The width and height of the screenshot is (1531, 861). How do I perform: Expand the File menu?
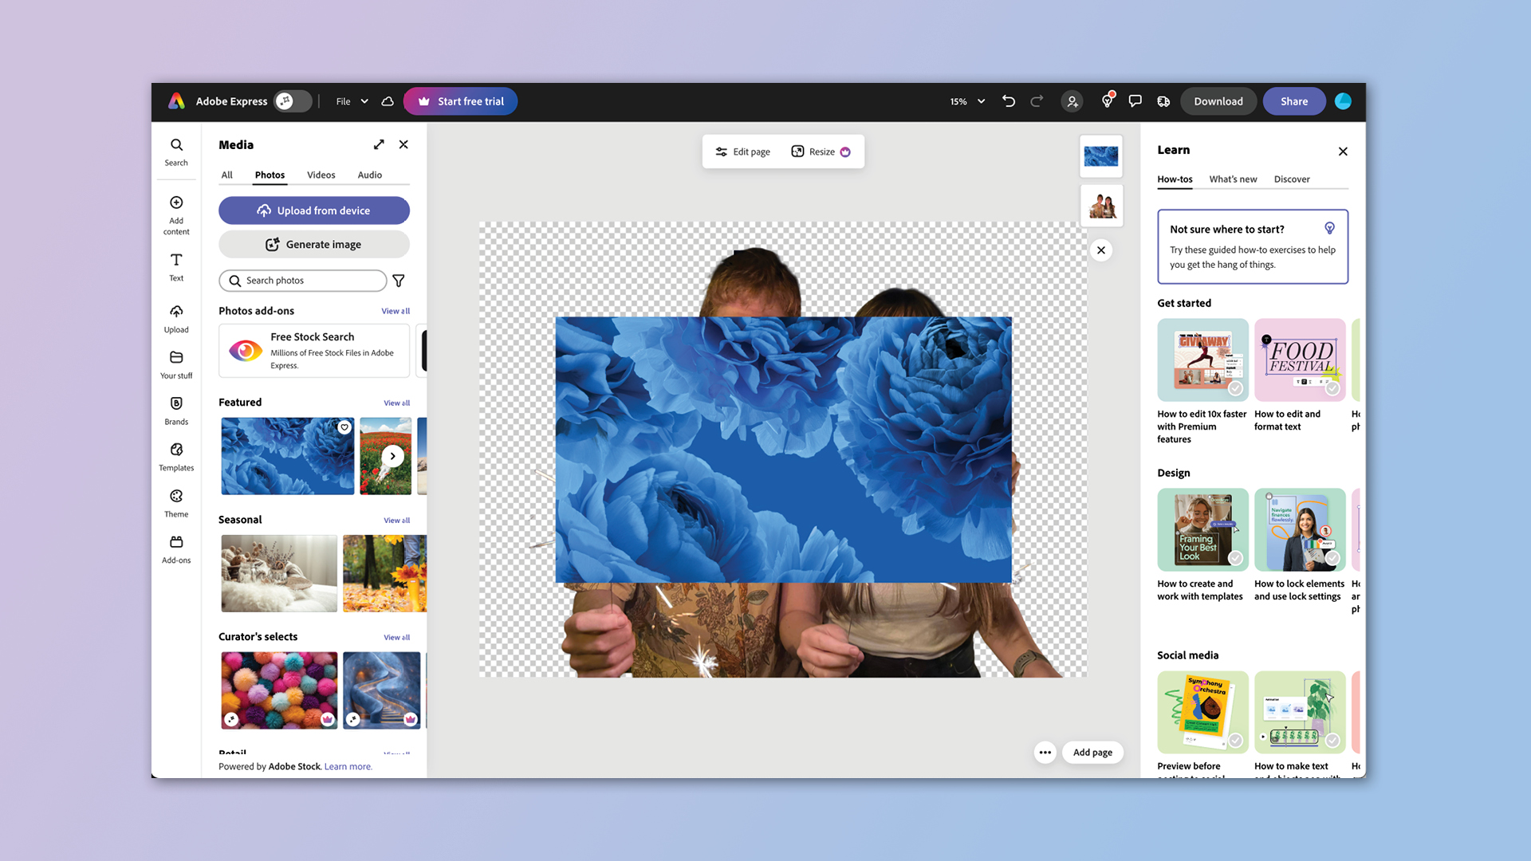click(351, 101)
